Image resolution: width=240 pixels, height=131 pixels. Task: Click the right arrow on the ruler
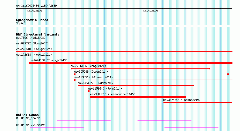pyautogui.click(x=232, y=9)
